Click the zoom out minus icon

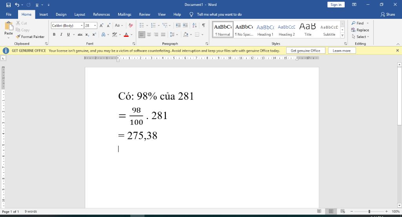[352, 212]
